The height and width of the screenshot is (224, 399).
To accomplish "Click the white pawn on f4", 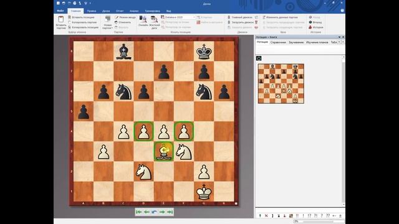I will coord(184,131).
